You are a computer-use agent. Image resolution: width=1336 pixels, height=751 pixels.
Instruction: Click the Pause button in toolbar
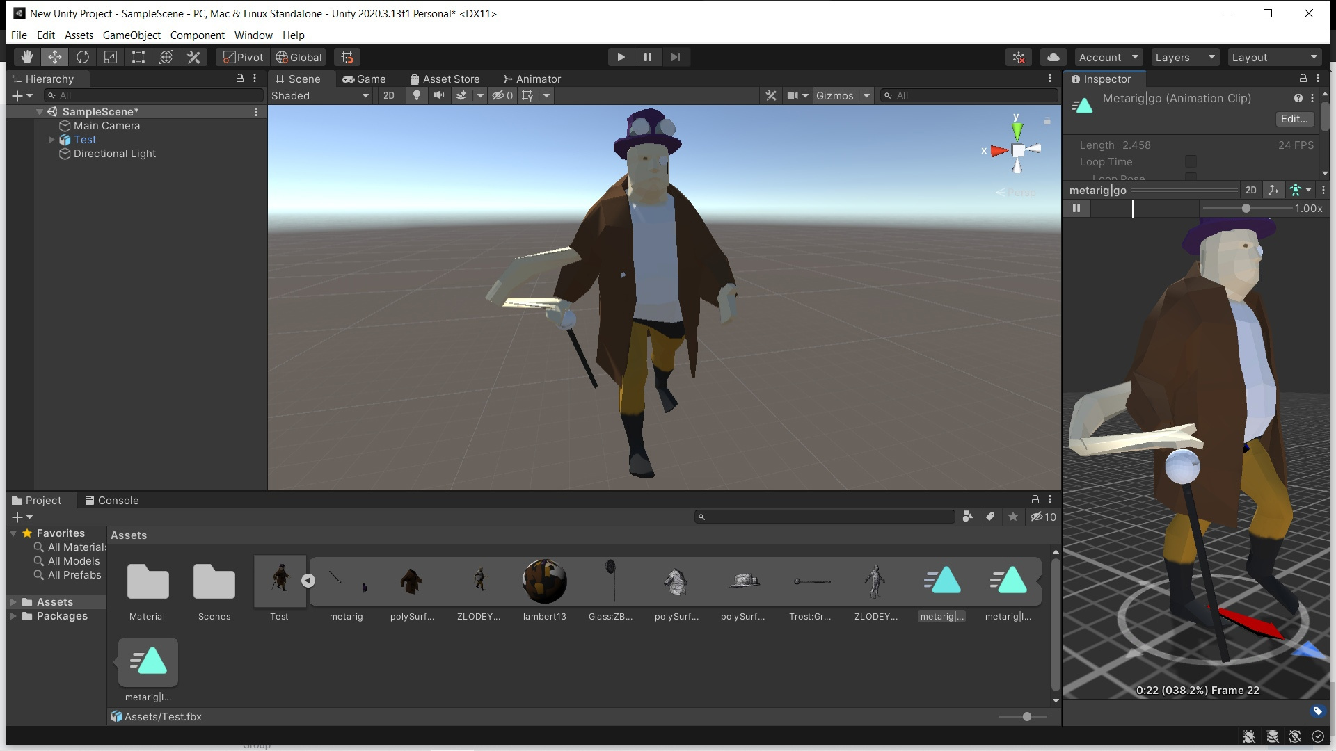pyautogui.click(x=647, y=57)
